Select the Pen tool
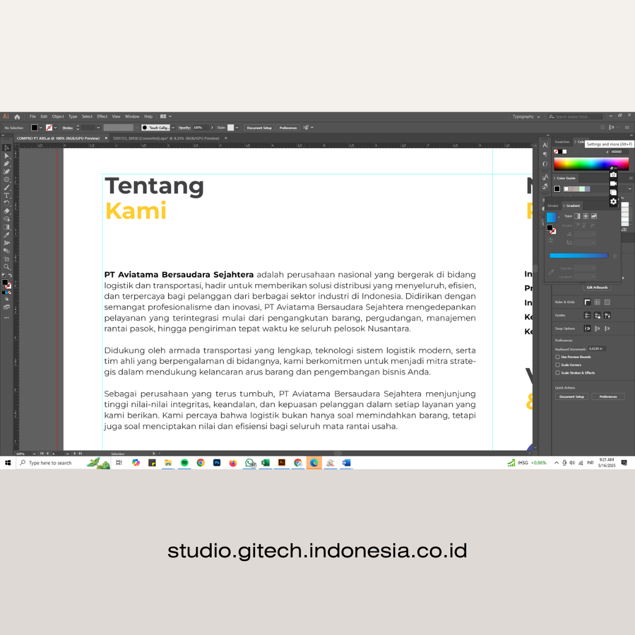Screen dimensions: 635x635 [x=6, y=163]
